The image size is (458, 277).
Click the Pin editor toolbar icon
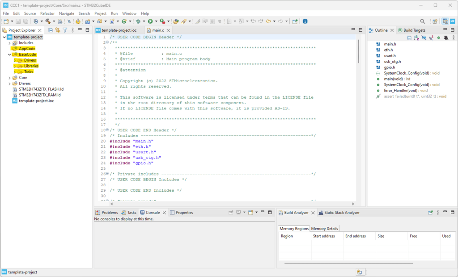pos(295,21)
